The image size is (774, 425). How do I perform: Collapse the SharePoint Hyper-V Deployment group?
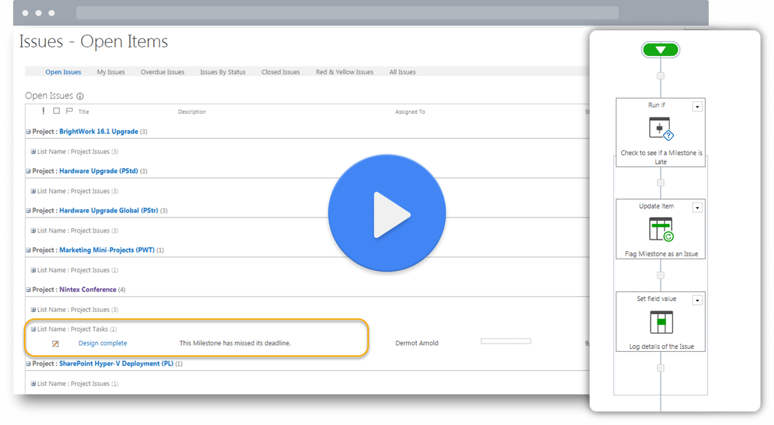(x=28, y=364)
